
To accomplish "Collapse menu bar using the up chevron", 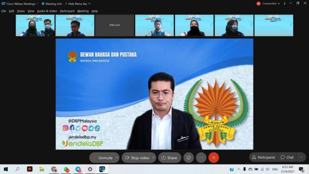I will tap(89, 4).
